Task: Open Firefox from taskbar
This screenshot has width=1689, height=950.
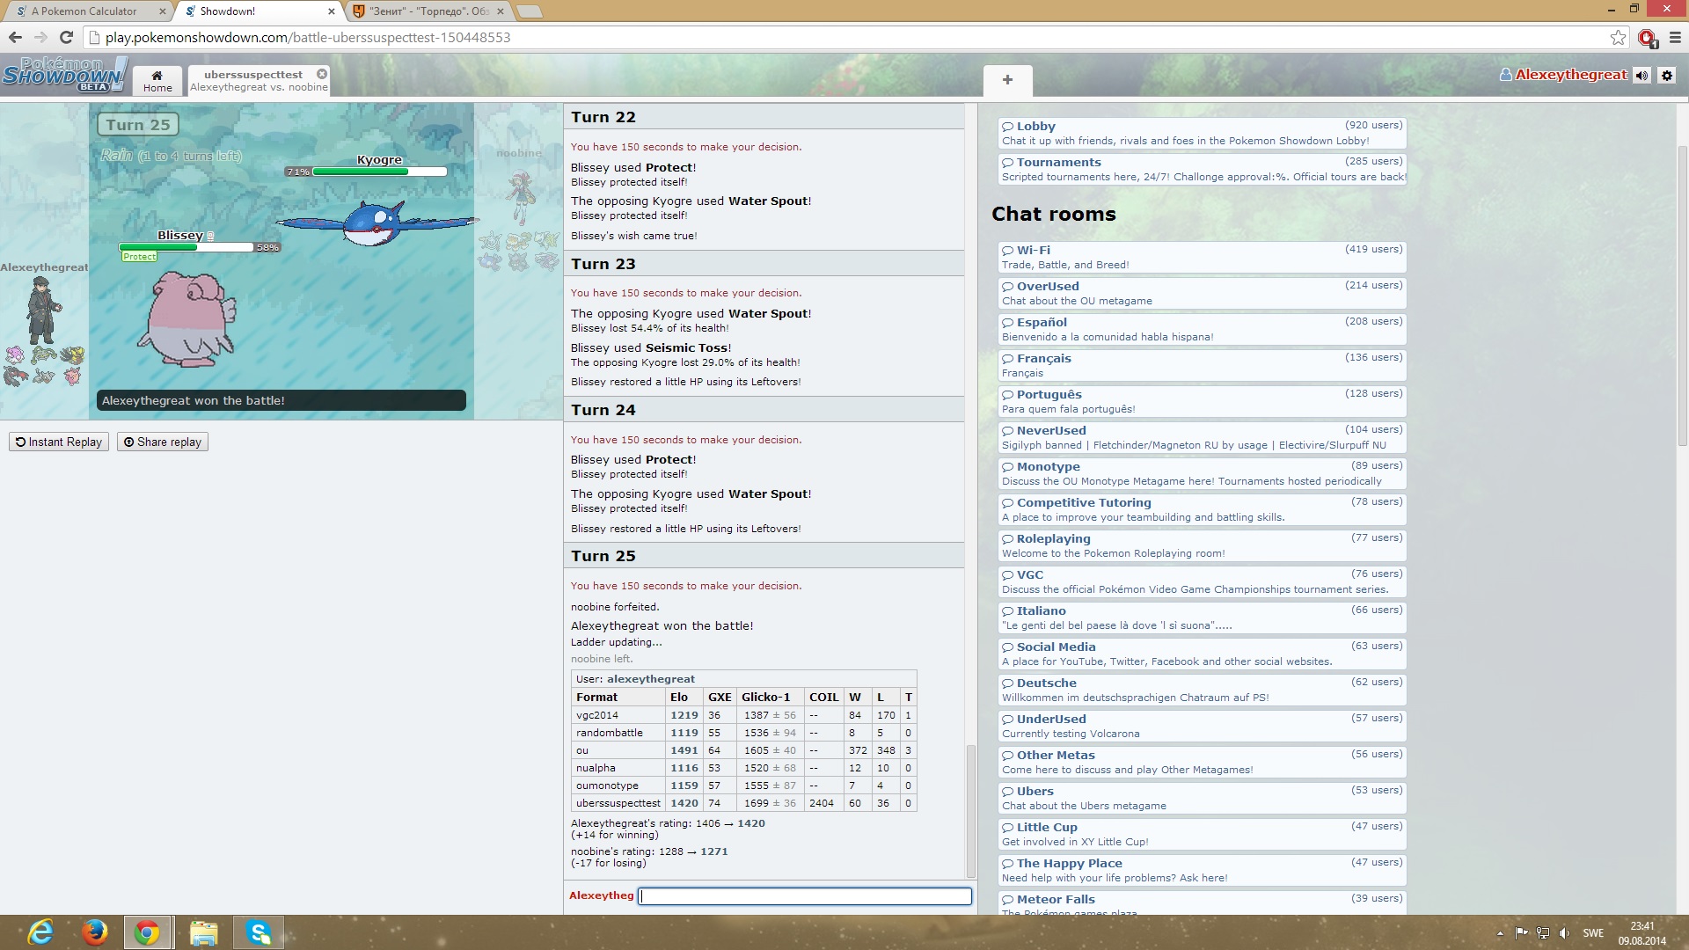Action: point(94,932)
